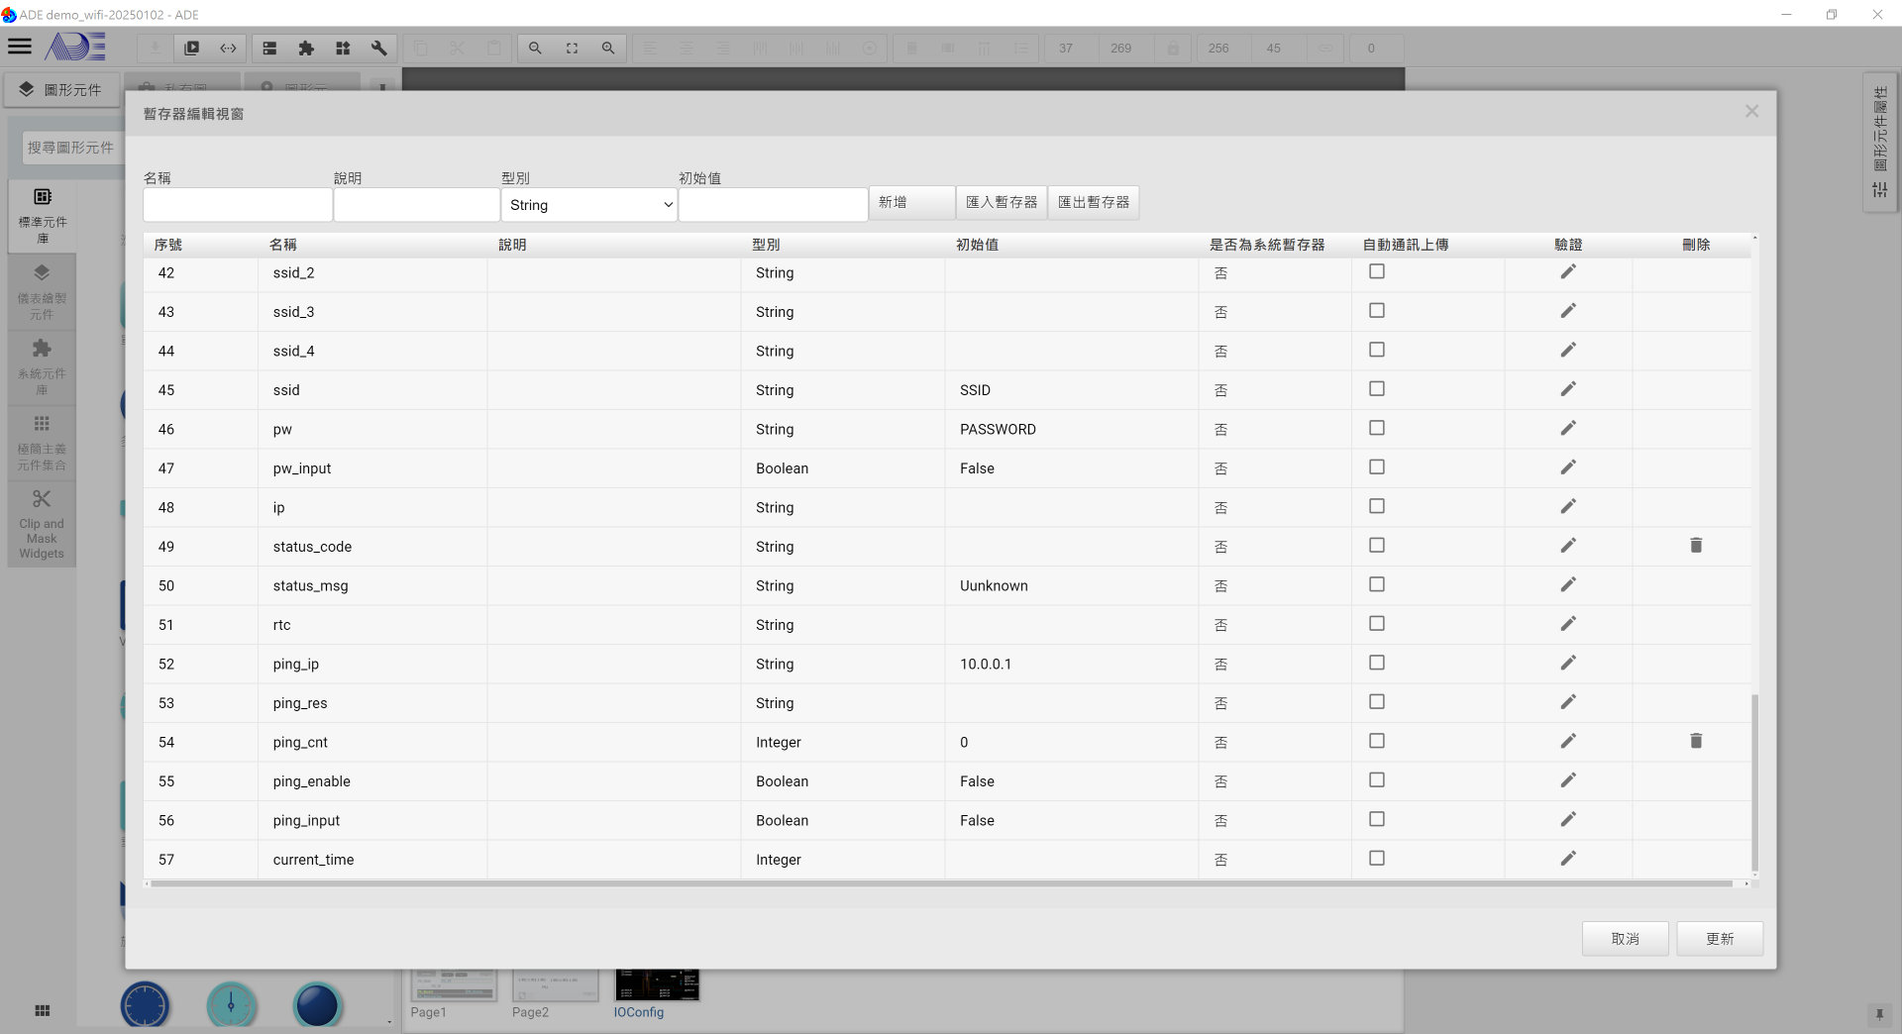Click the trash icon for ping_cnt

(1695, 741)
